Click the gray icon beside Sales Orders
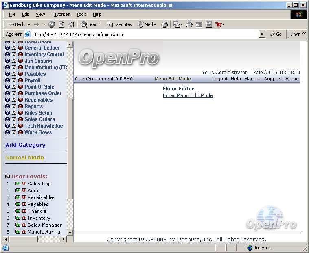This screenshot has width=309, height=253. coord(14,119)
